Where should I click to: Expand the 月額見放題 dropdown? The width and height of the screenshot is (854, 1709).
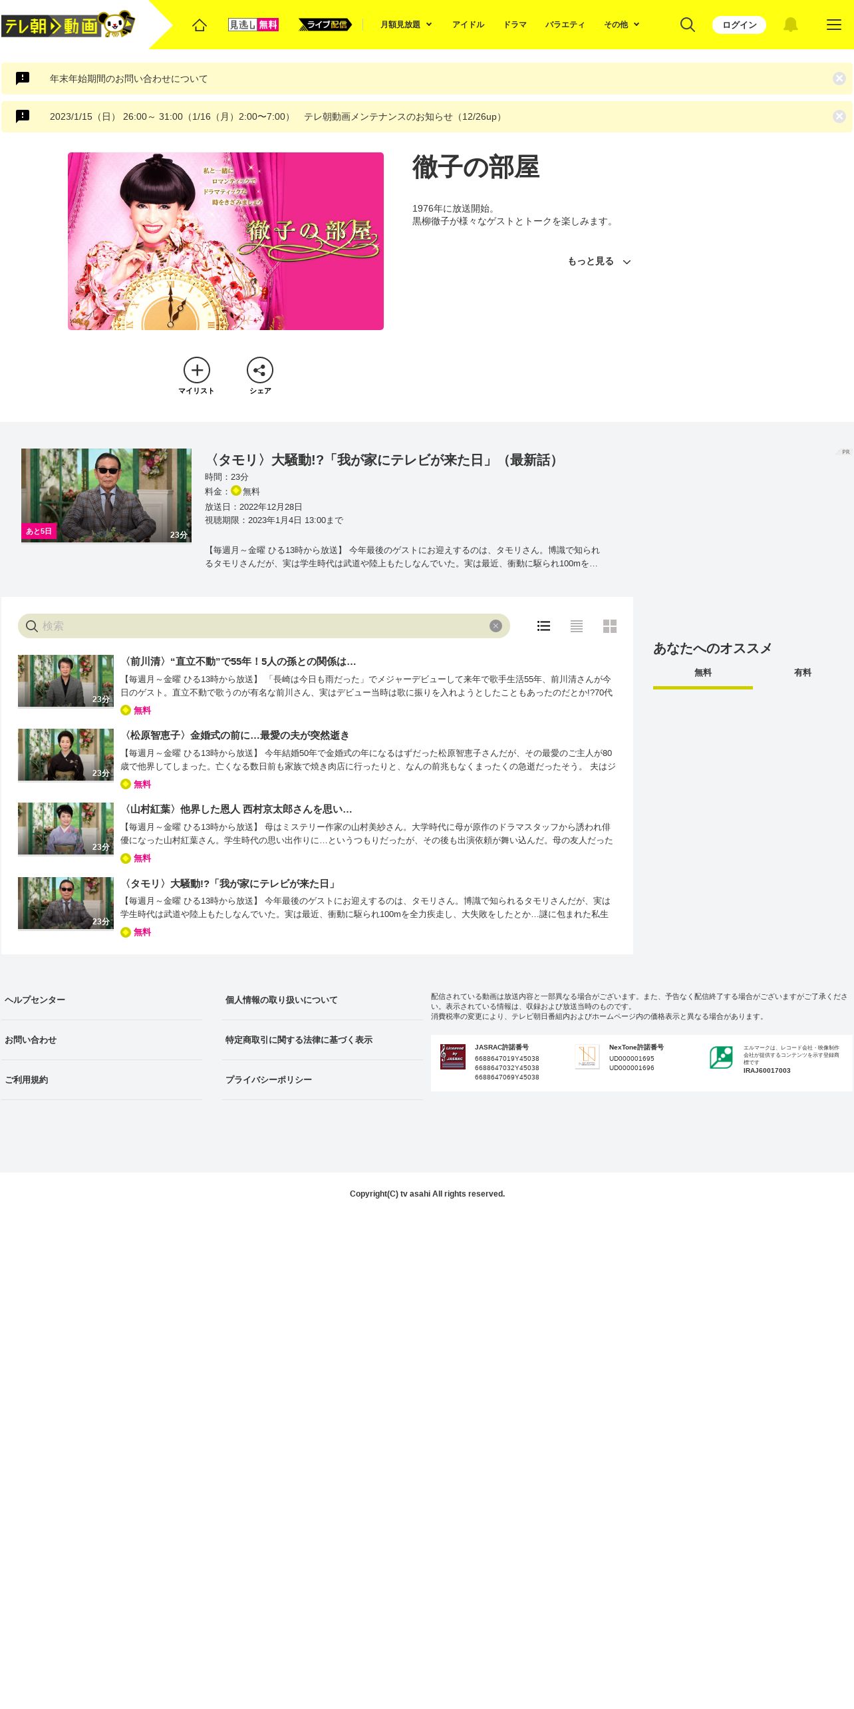point(406,25)
